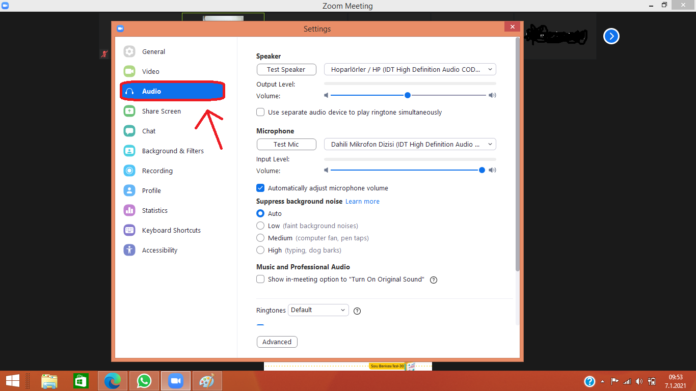The height and width of the screenshot is (391, 696).
Task: Click the Recording icon in sidebar
Action: [x=129, y=171]
